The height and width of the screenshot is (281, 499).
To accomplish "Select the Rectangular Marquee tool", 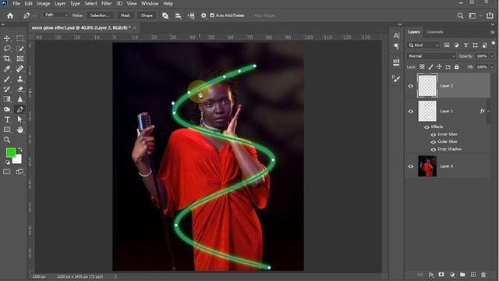I will (19, 38).
